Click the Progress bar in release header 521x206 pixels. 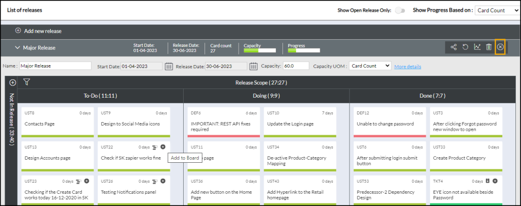point(304,50)
